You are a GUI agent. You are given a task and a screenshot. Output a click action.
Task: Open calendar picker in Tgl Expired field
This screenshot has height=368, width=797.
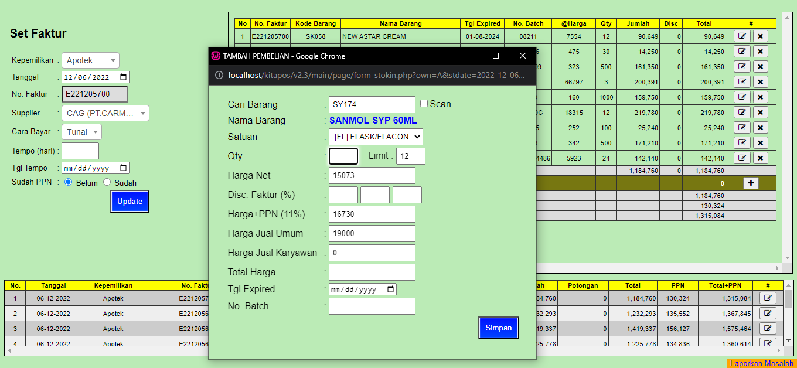(391, 289)
